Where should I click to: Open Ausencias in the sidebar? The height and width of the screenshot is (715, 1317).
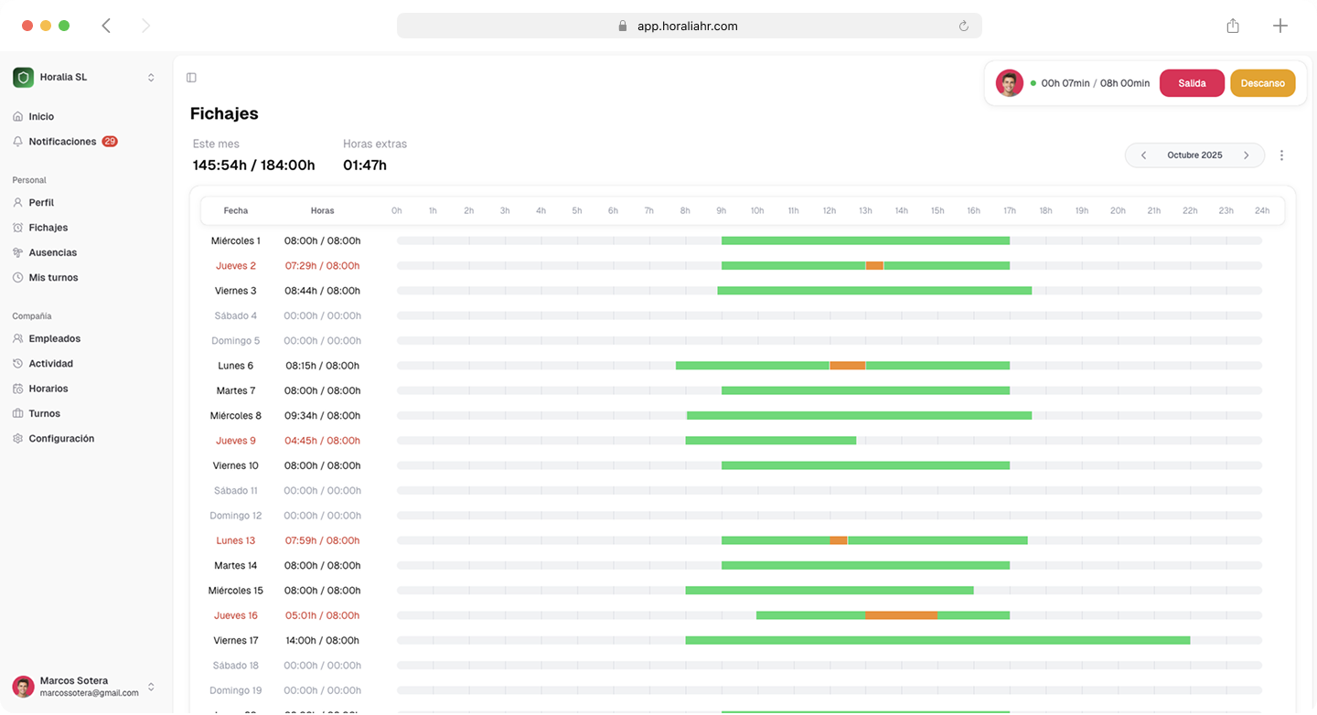click(x=52, y=252)
